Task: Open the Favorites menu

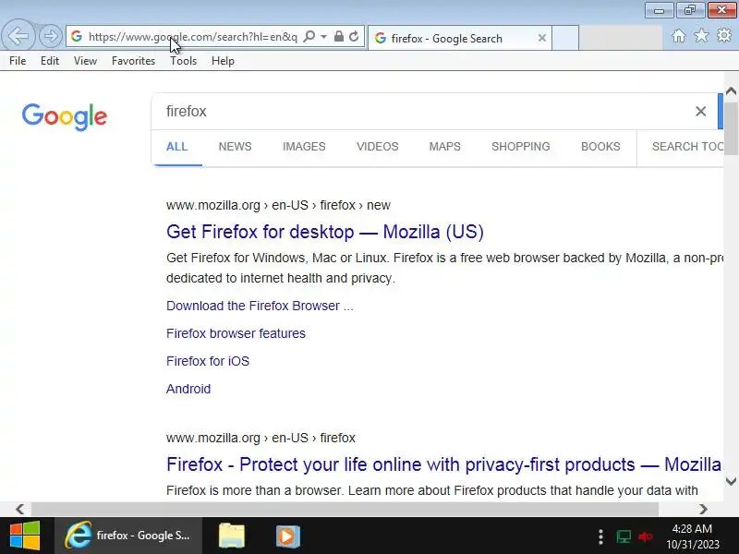Action: pos(133,61)
